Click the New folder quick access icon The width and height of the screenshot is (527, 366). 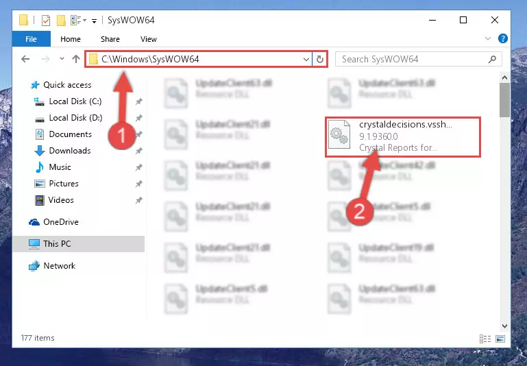pyautogui.click(x=61, y=21)
